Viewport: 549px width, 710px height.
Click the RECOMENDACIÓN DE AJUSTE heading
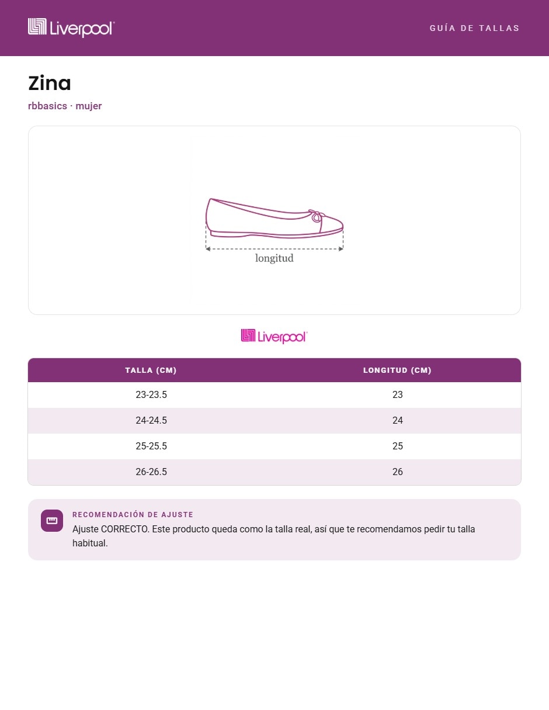point(133,515)
